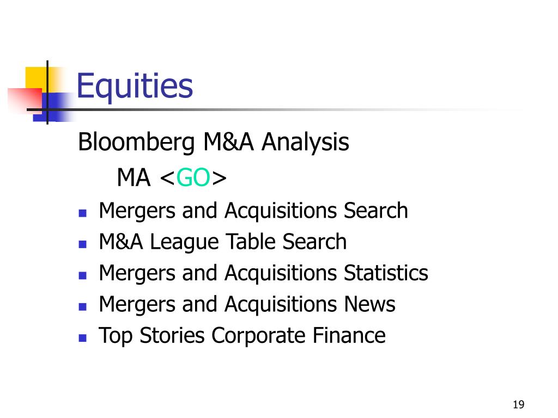Click bullet beside Top Stories Corporate Finance
This screenshot has height=418, width=558.
[x=83, y=337]
